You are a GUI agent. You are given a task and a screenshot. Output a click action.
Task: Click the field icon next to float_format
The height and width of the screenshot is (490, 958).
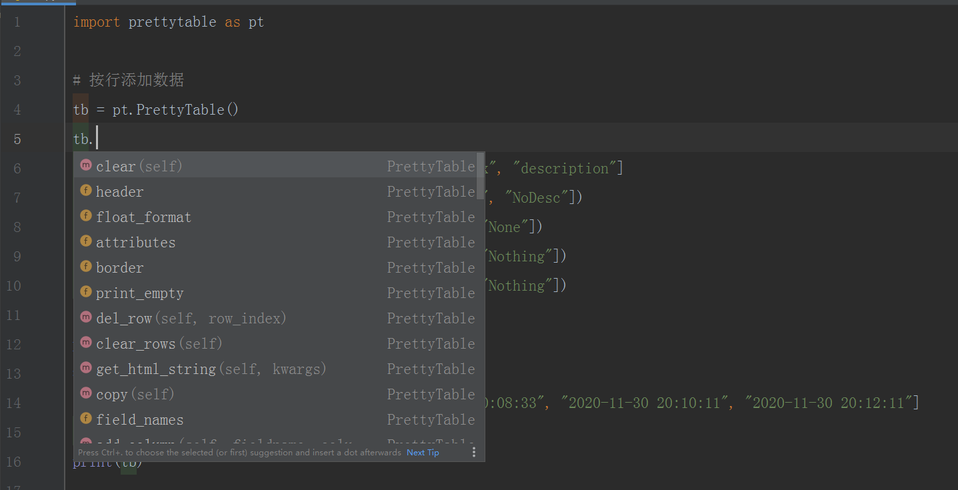85,215
